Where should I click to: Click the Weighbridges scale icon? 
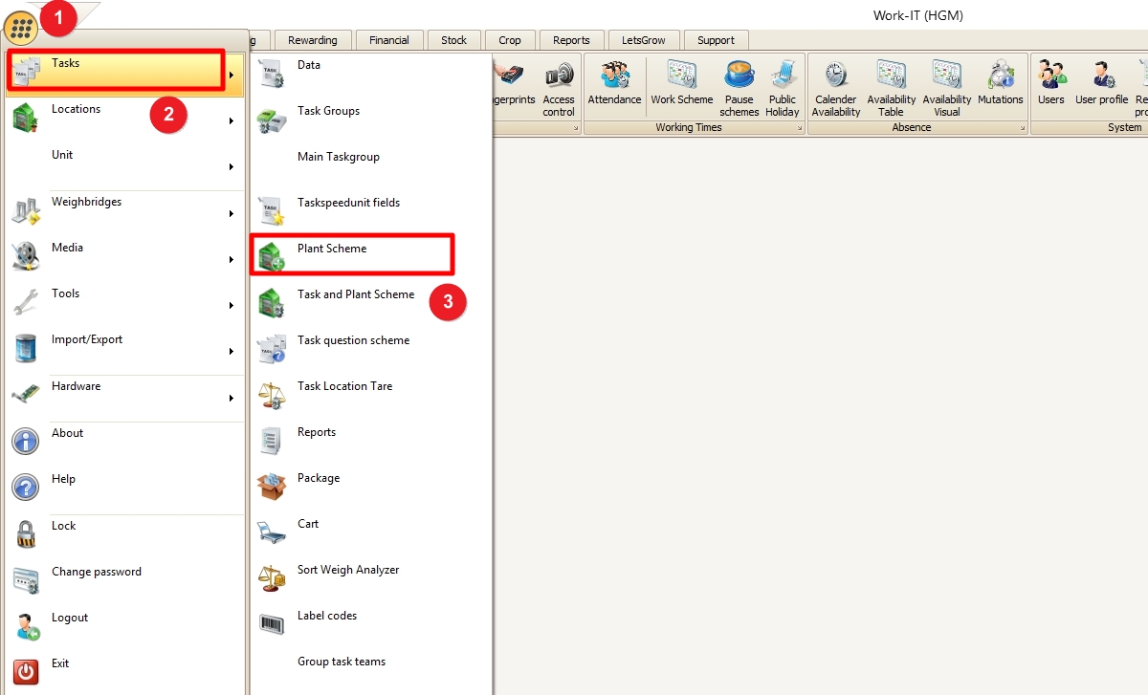click(x=26, y=210)
